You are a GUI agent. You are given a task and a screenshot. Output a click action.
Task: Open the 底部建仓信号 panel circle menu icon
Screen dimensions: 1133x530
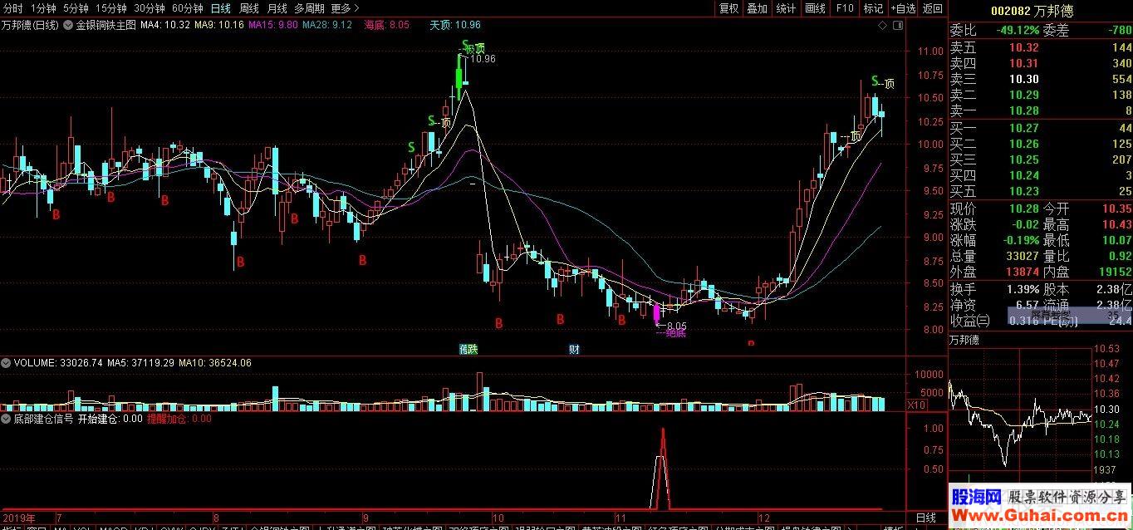point(7,420)
